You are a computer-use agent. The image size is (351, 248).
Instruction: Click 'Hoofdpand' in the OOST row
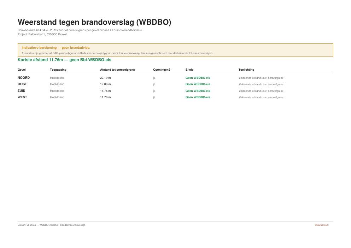[57, 84]
